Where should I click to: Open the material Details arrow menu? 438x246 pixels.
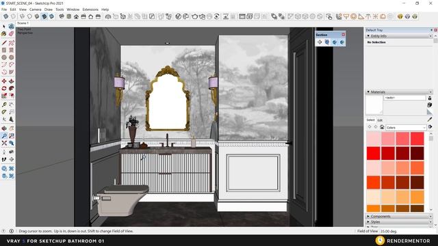430,127
